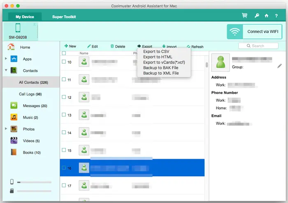288x203 pixels.
Task: Click the contact list scrollbar thumb
Action: (x=207, y=65)
